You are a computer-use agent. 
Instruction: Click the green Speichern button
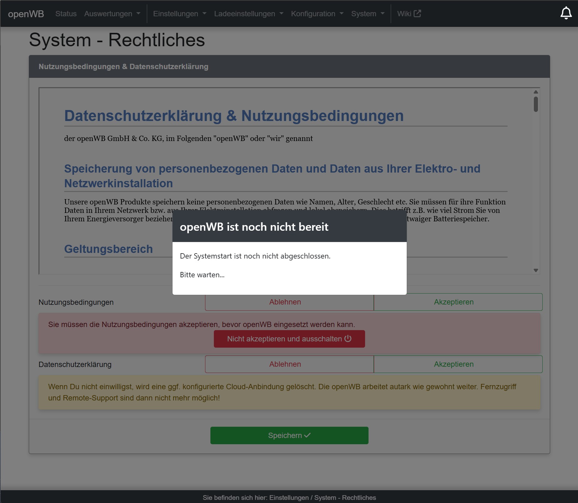pyautogui.click(x=289, y=435)
